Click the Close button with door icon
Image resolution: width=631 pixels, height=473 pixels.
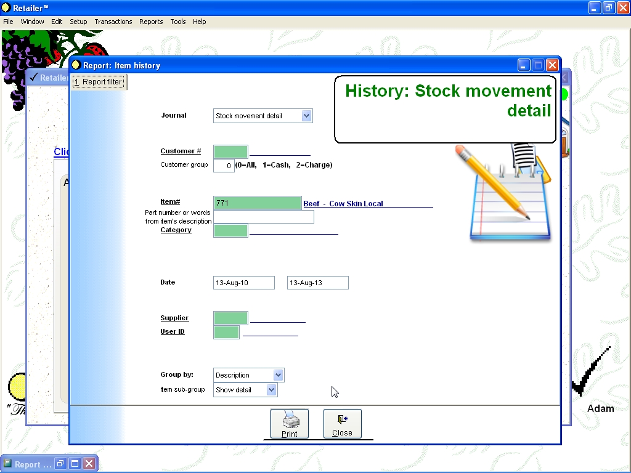[x=342, y=424]
